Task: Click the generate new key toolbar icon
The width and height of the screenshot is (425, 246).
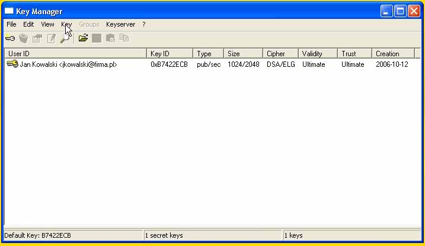Action: click(10, 38)
